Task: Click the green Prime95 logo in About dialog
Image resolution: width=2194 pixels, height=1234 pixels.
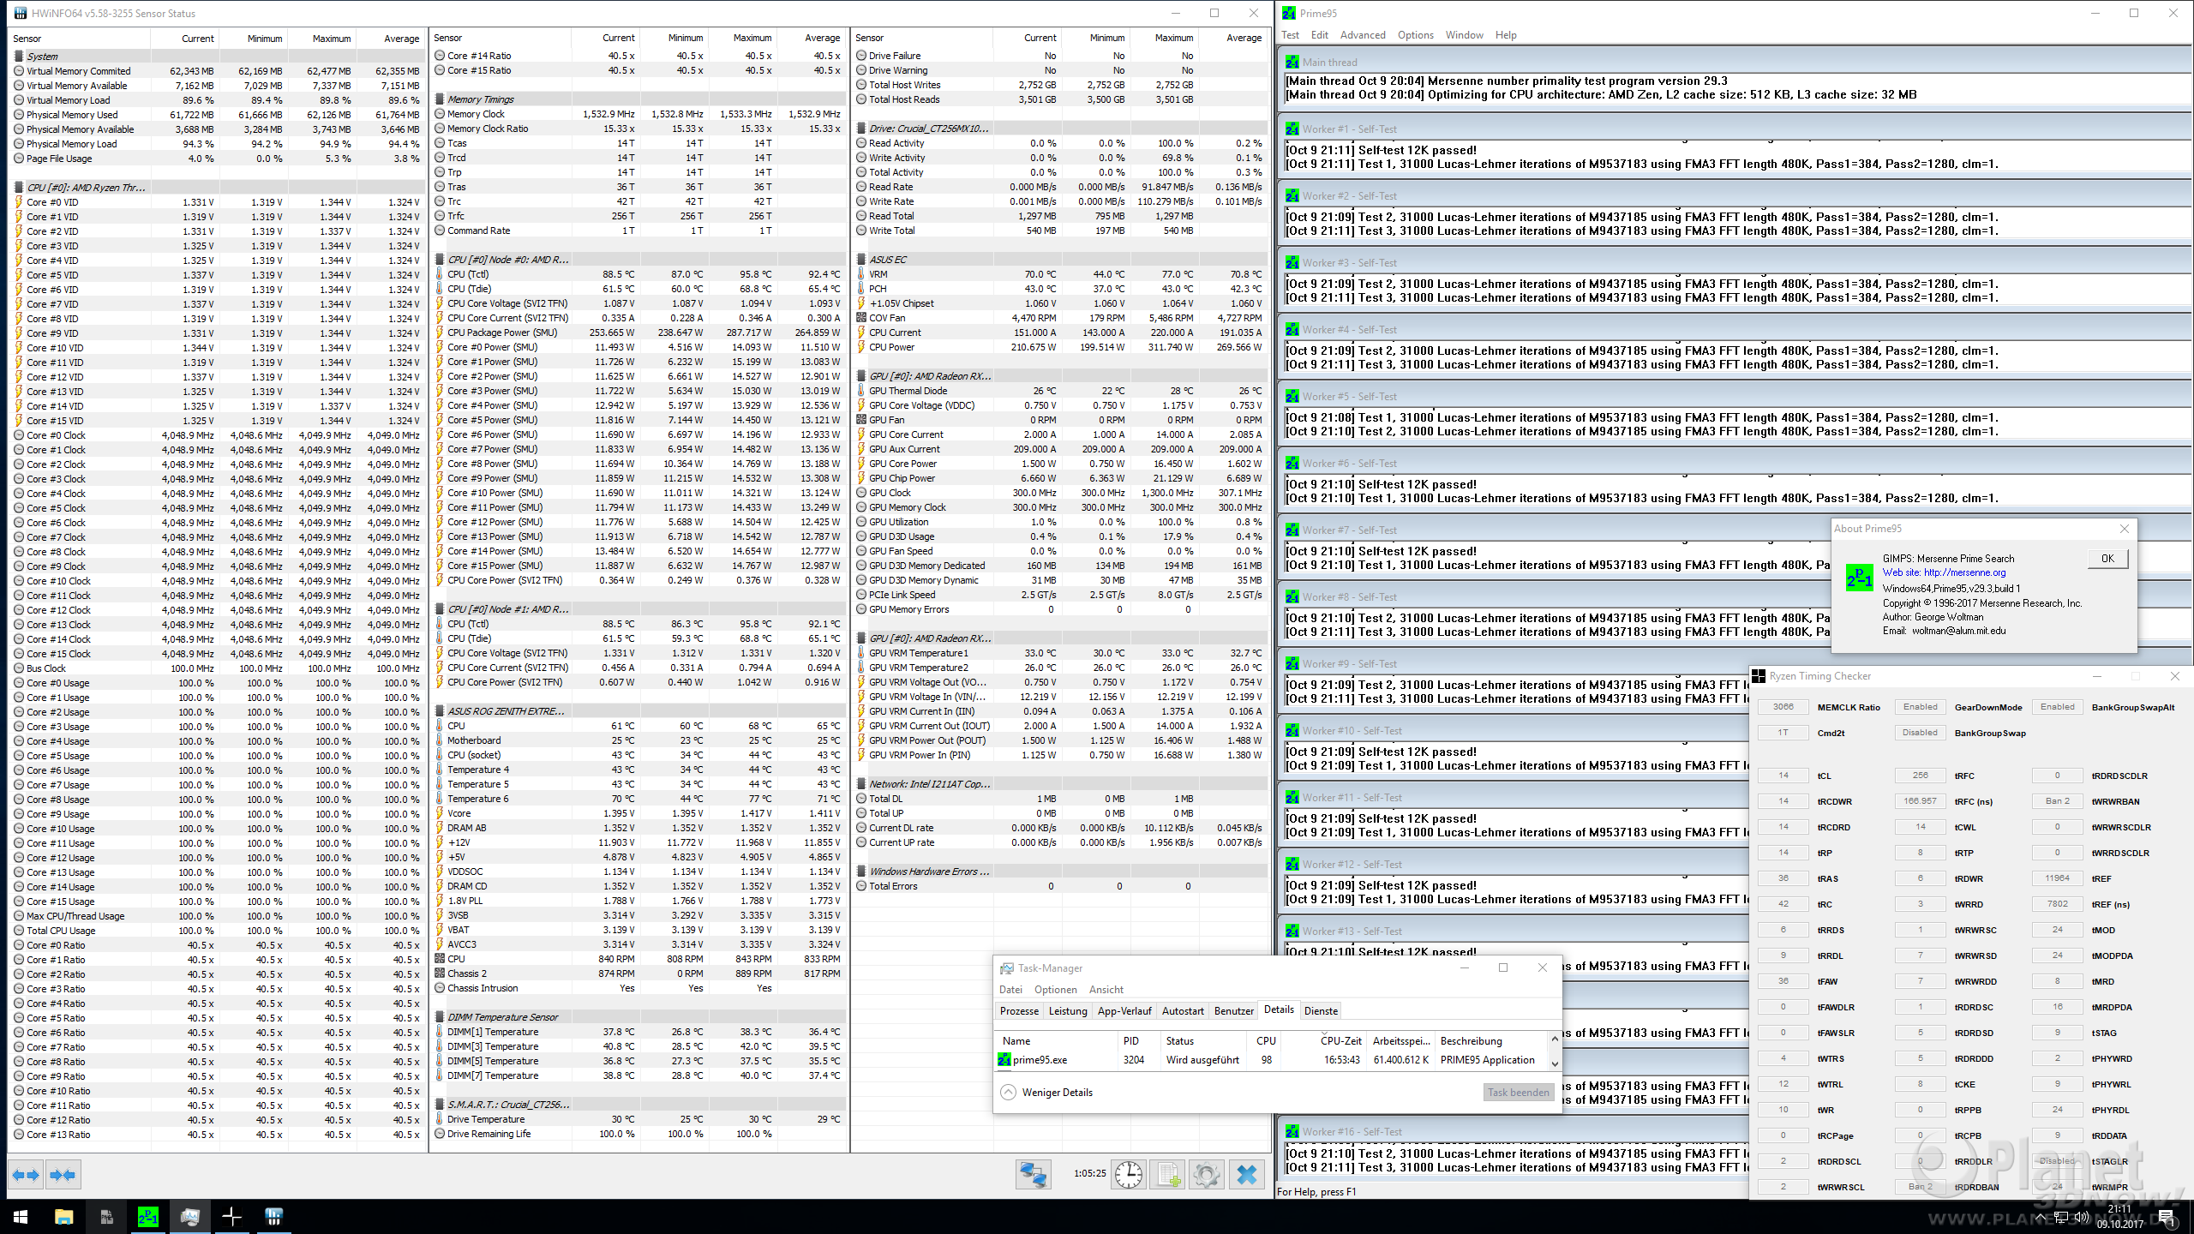Action: click(1859, 578)
